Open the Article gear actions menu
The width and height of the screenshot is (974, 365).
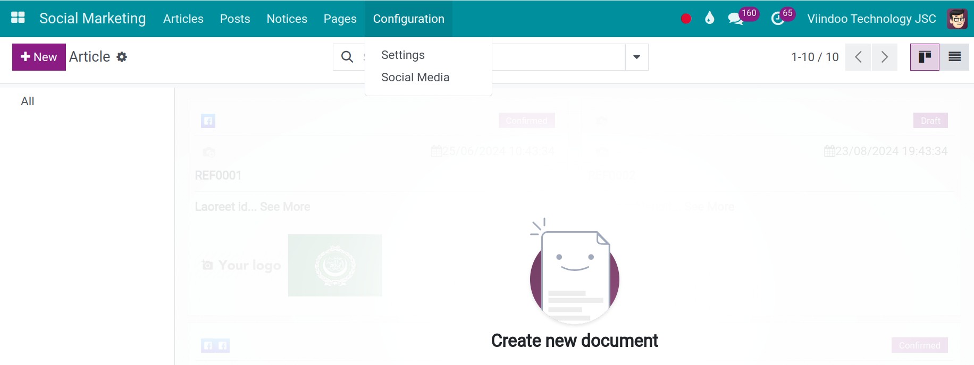click(122, 57)
